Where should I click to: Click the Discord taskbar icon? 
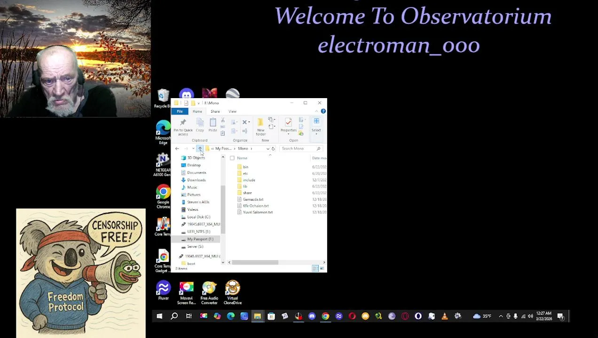pyautogui.click(x=312, y=316)
